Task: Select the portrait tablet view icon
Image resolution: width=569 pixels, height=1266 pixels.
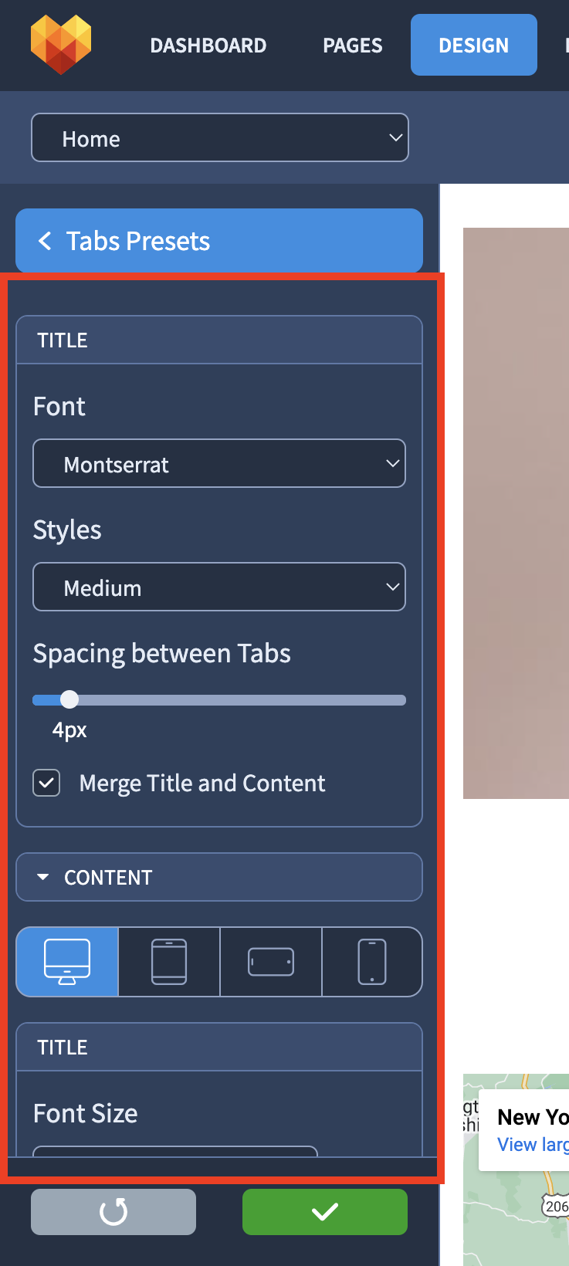Action: pos(169,962)
